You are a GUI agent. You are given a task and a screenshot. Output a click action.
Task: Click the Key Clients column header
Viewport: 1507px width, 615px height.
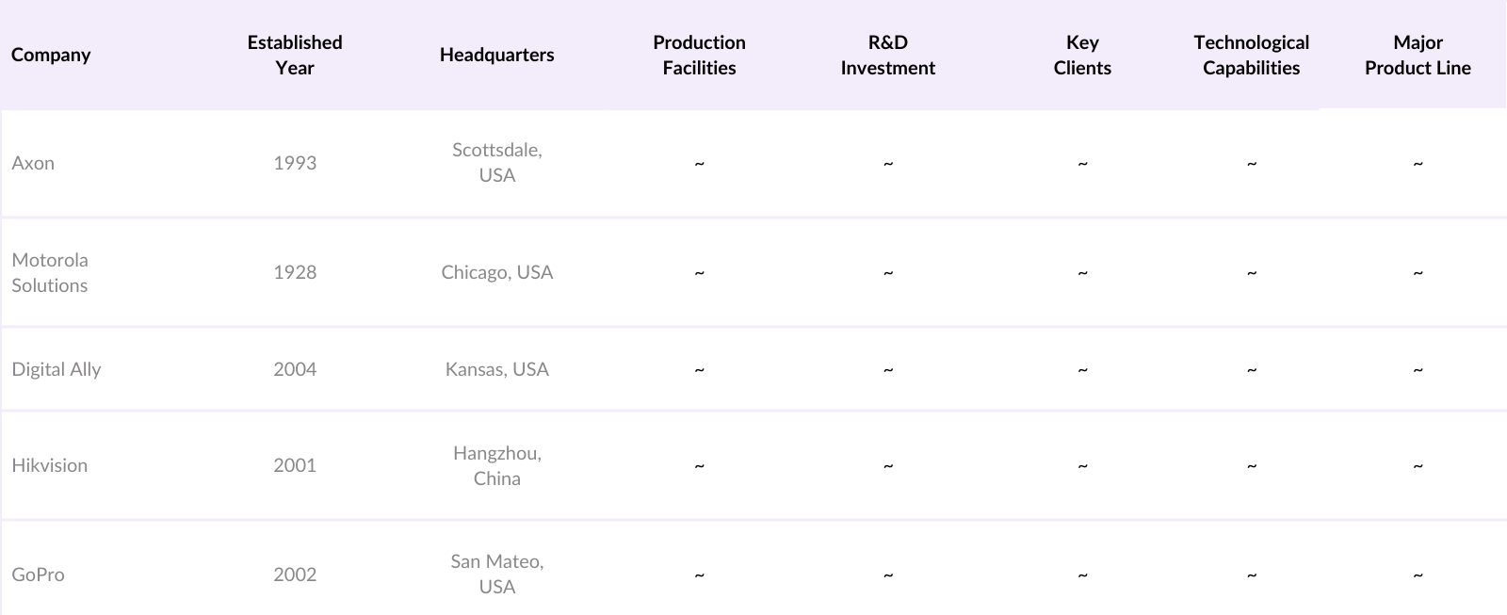(1082, 55)
